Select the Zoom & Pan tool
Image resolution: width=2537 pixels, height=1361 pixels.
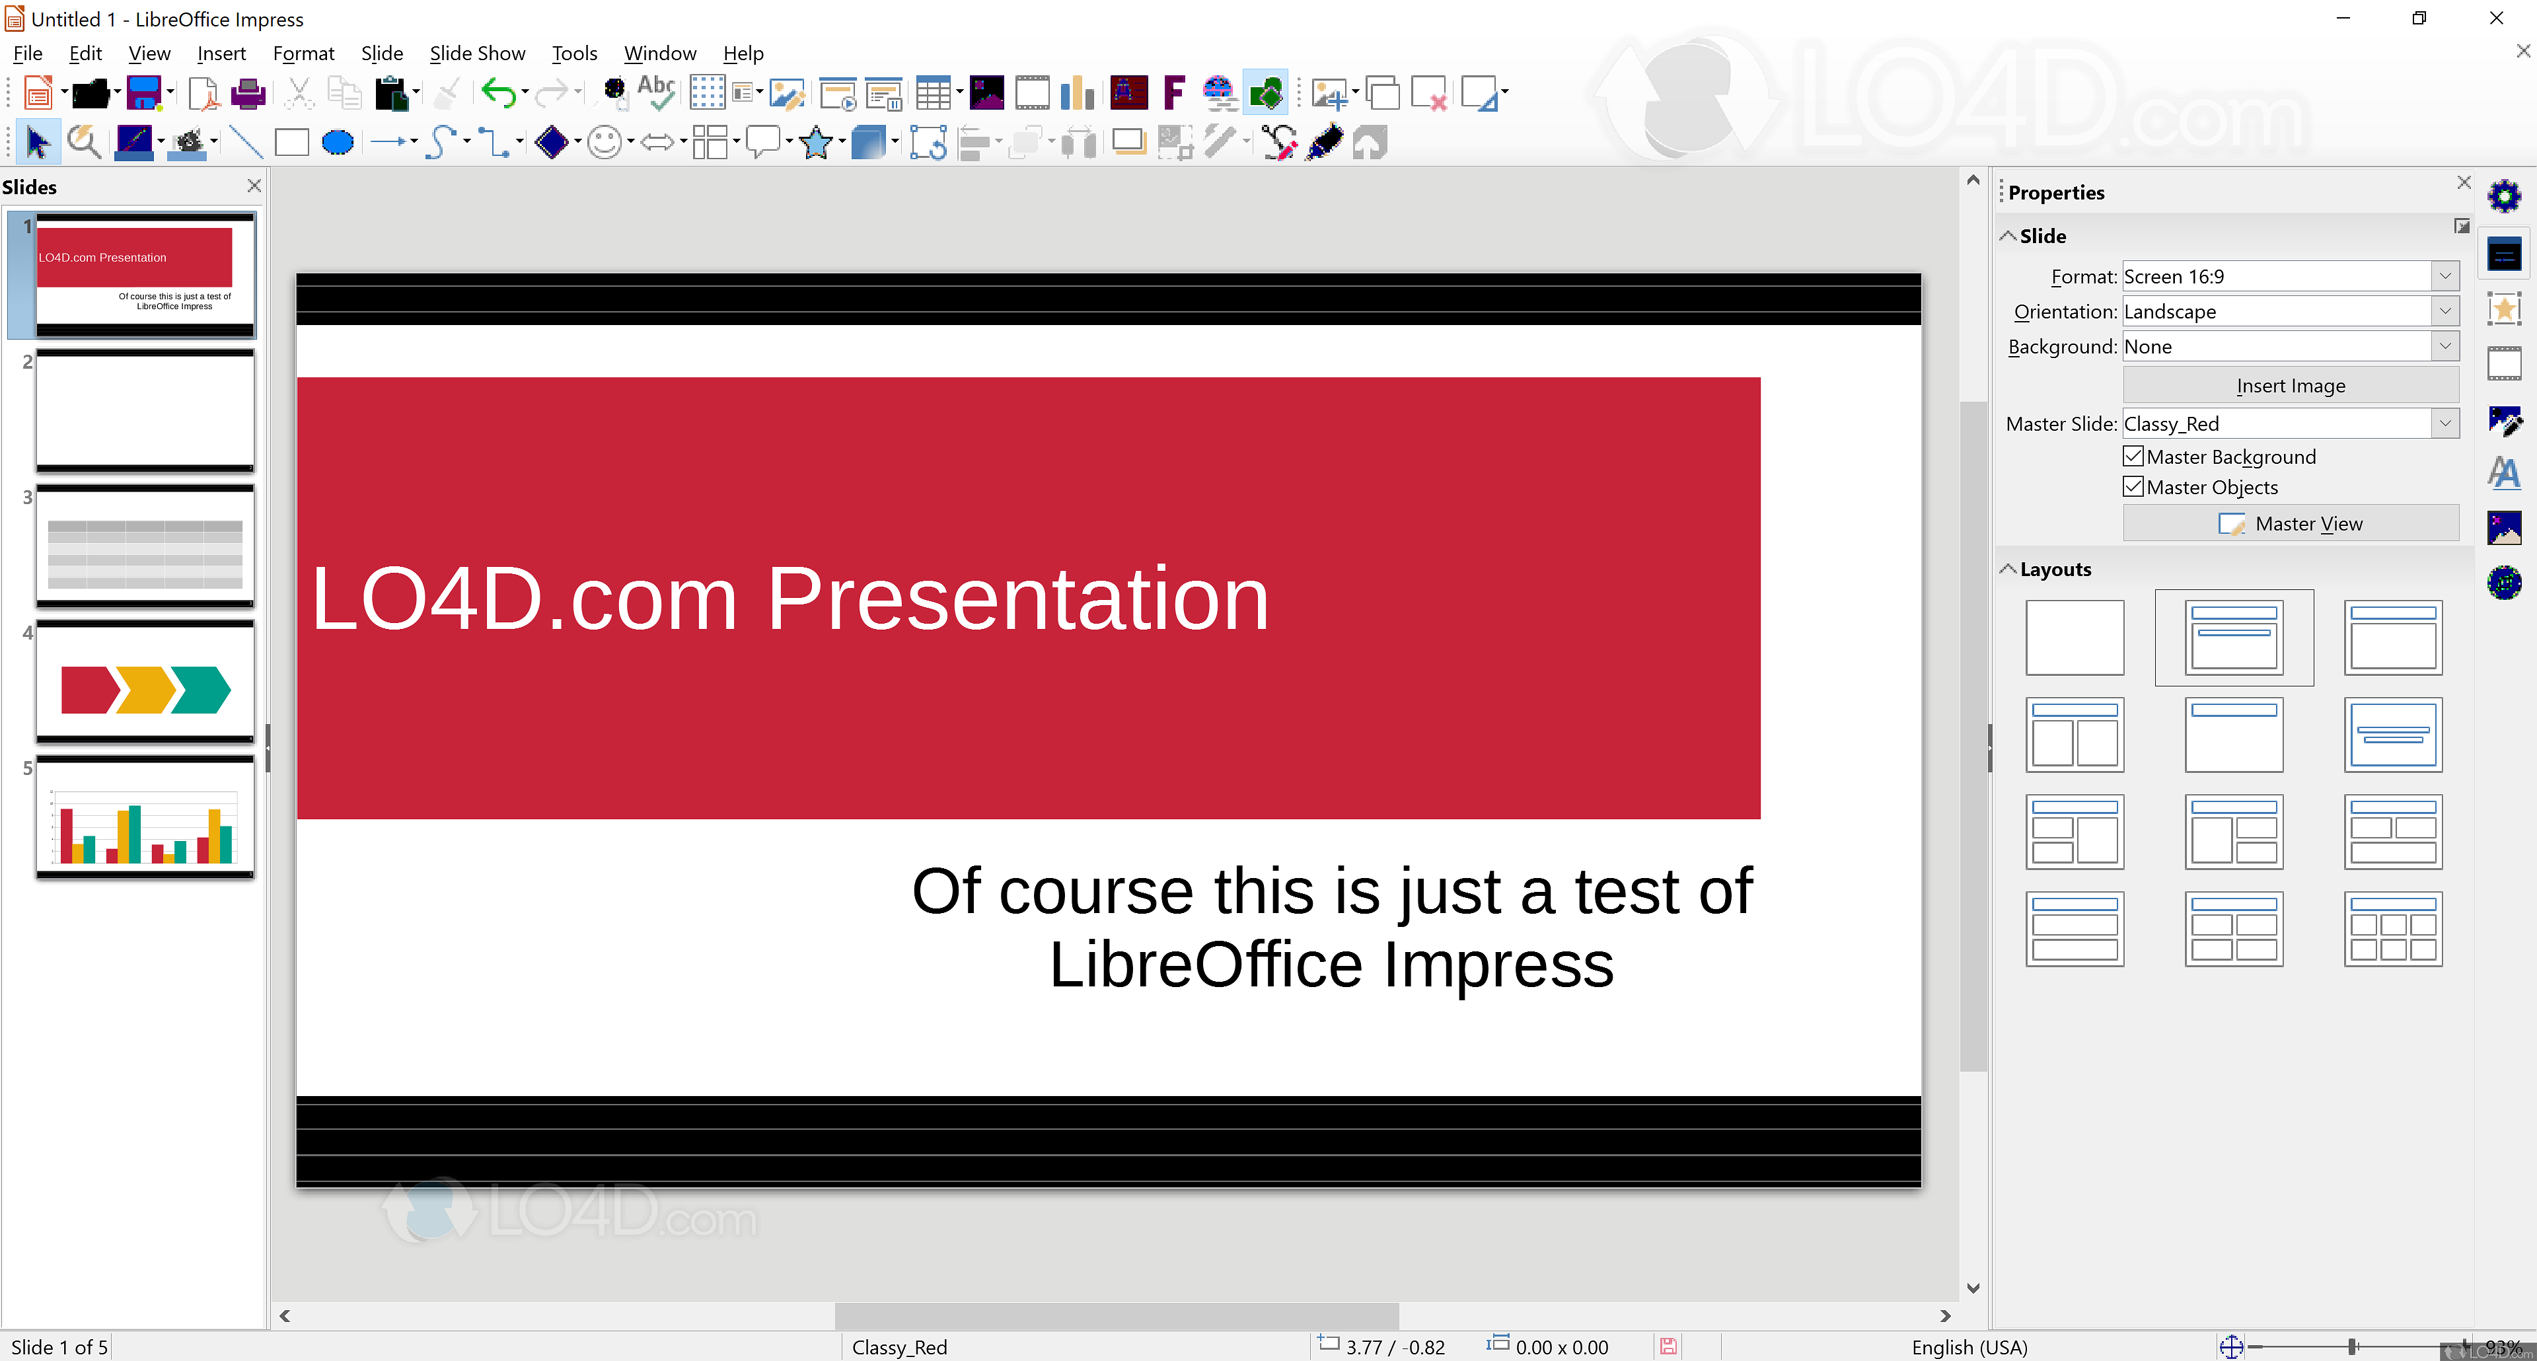84,142
